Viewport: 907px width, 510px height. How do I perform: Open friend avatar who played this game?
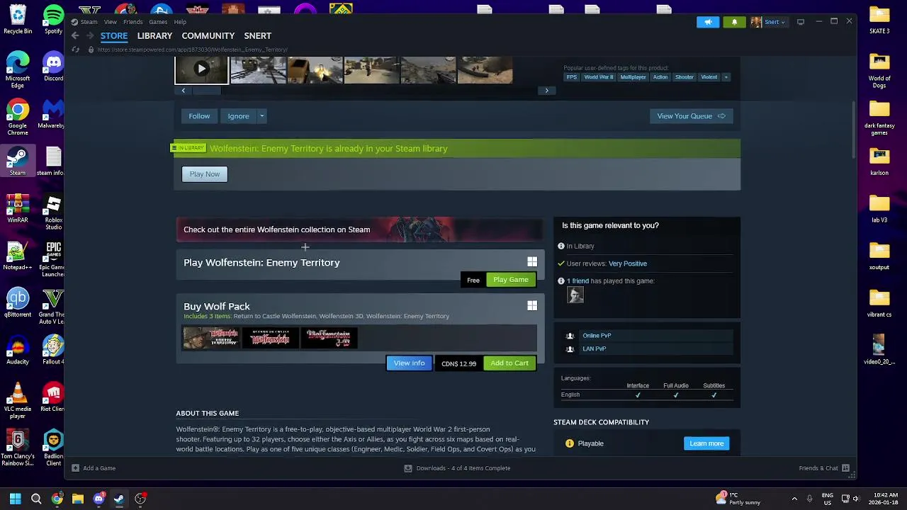click(x=575, y=295)
